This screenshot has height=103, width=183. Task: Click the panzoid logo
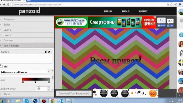pos(29,11)
